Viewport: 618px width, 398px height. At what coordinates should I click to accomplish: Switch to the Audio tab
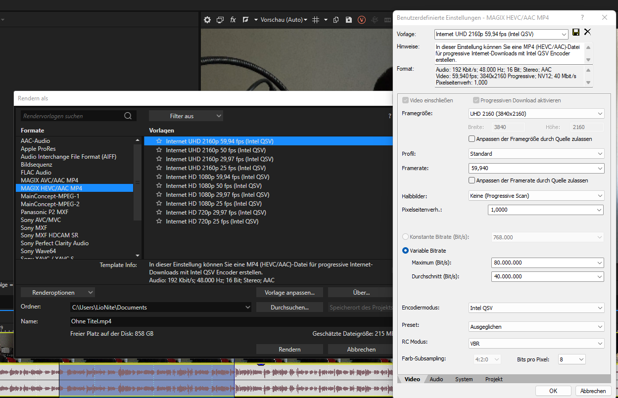[x=436, y=379]
